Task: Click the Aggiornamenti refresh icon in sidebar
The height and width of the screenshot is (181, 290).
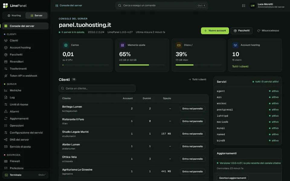Action: pos(6,119)
